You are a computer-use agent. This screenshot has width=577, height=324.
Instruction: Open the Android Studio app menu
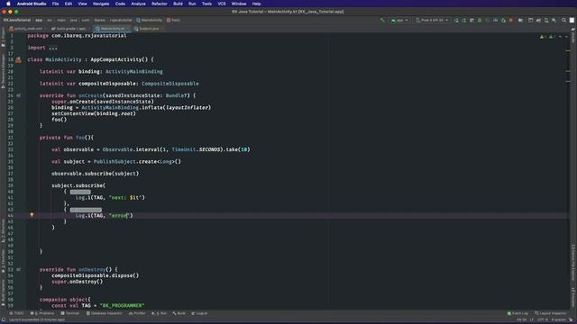[x=32, y=4]
